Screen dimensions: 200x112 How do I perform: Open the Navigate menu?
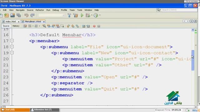coord(20,10)
